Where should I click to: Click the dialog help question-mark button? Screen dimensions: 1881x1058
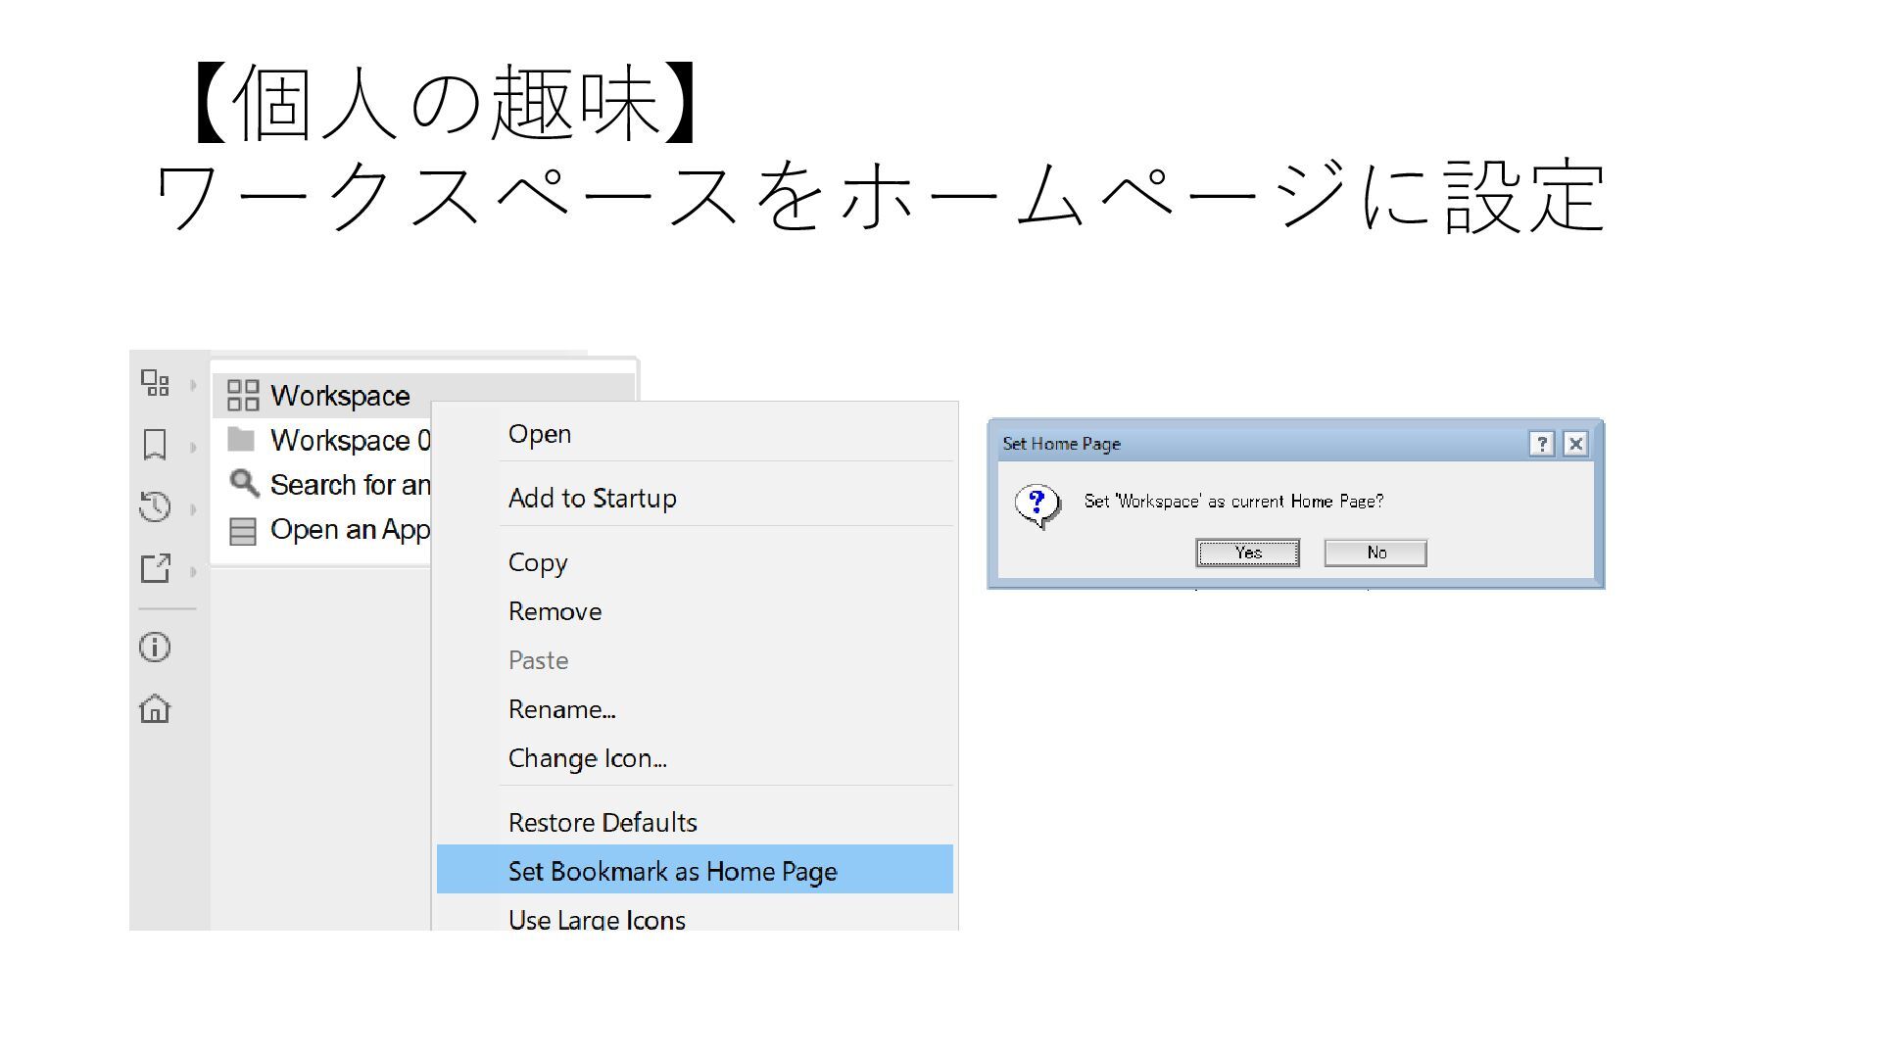coord(1541,444)
